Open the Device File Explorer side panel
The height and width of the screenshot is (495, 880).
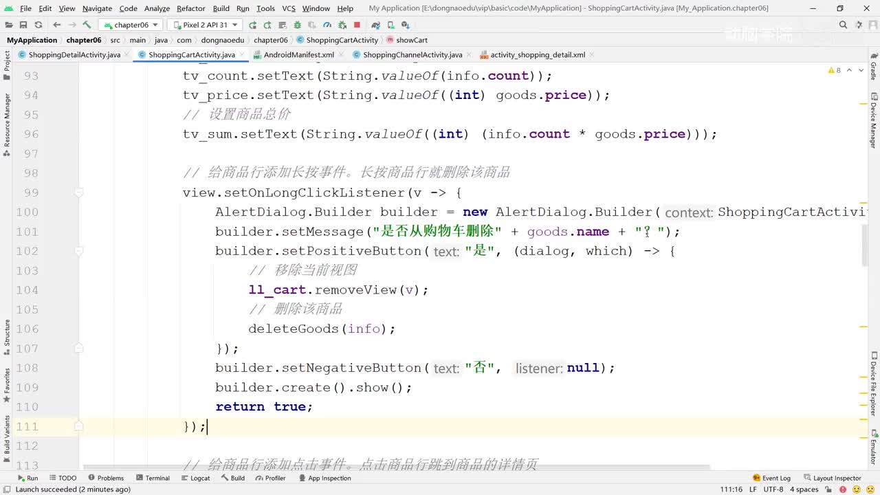coord(873,385)
